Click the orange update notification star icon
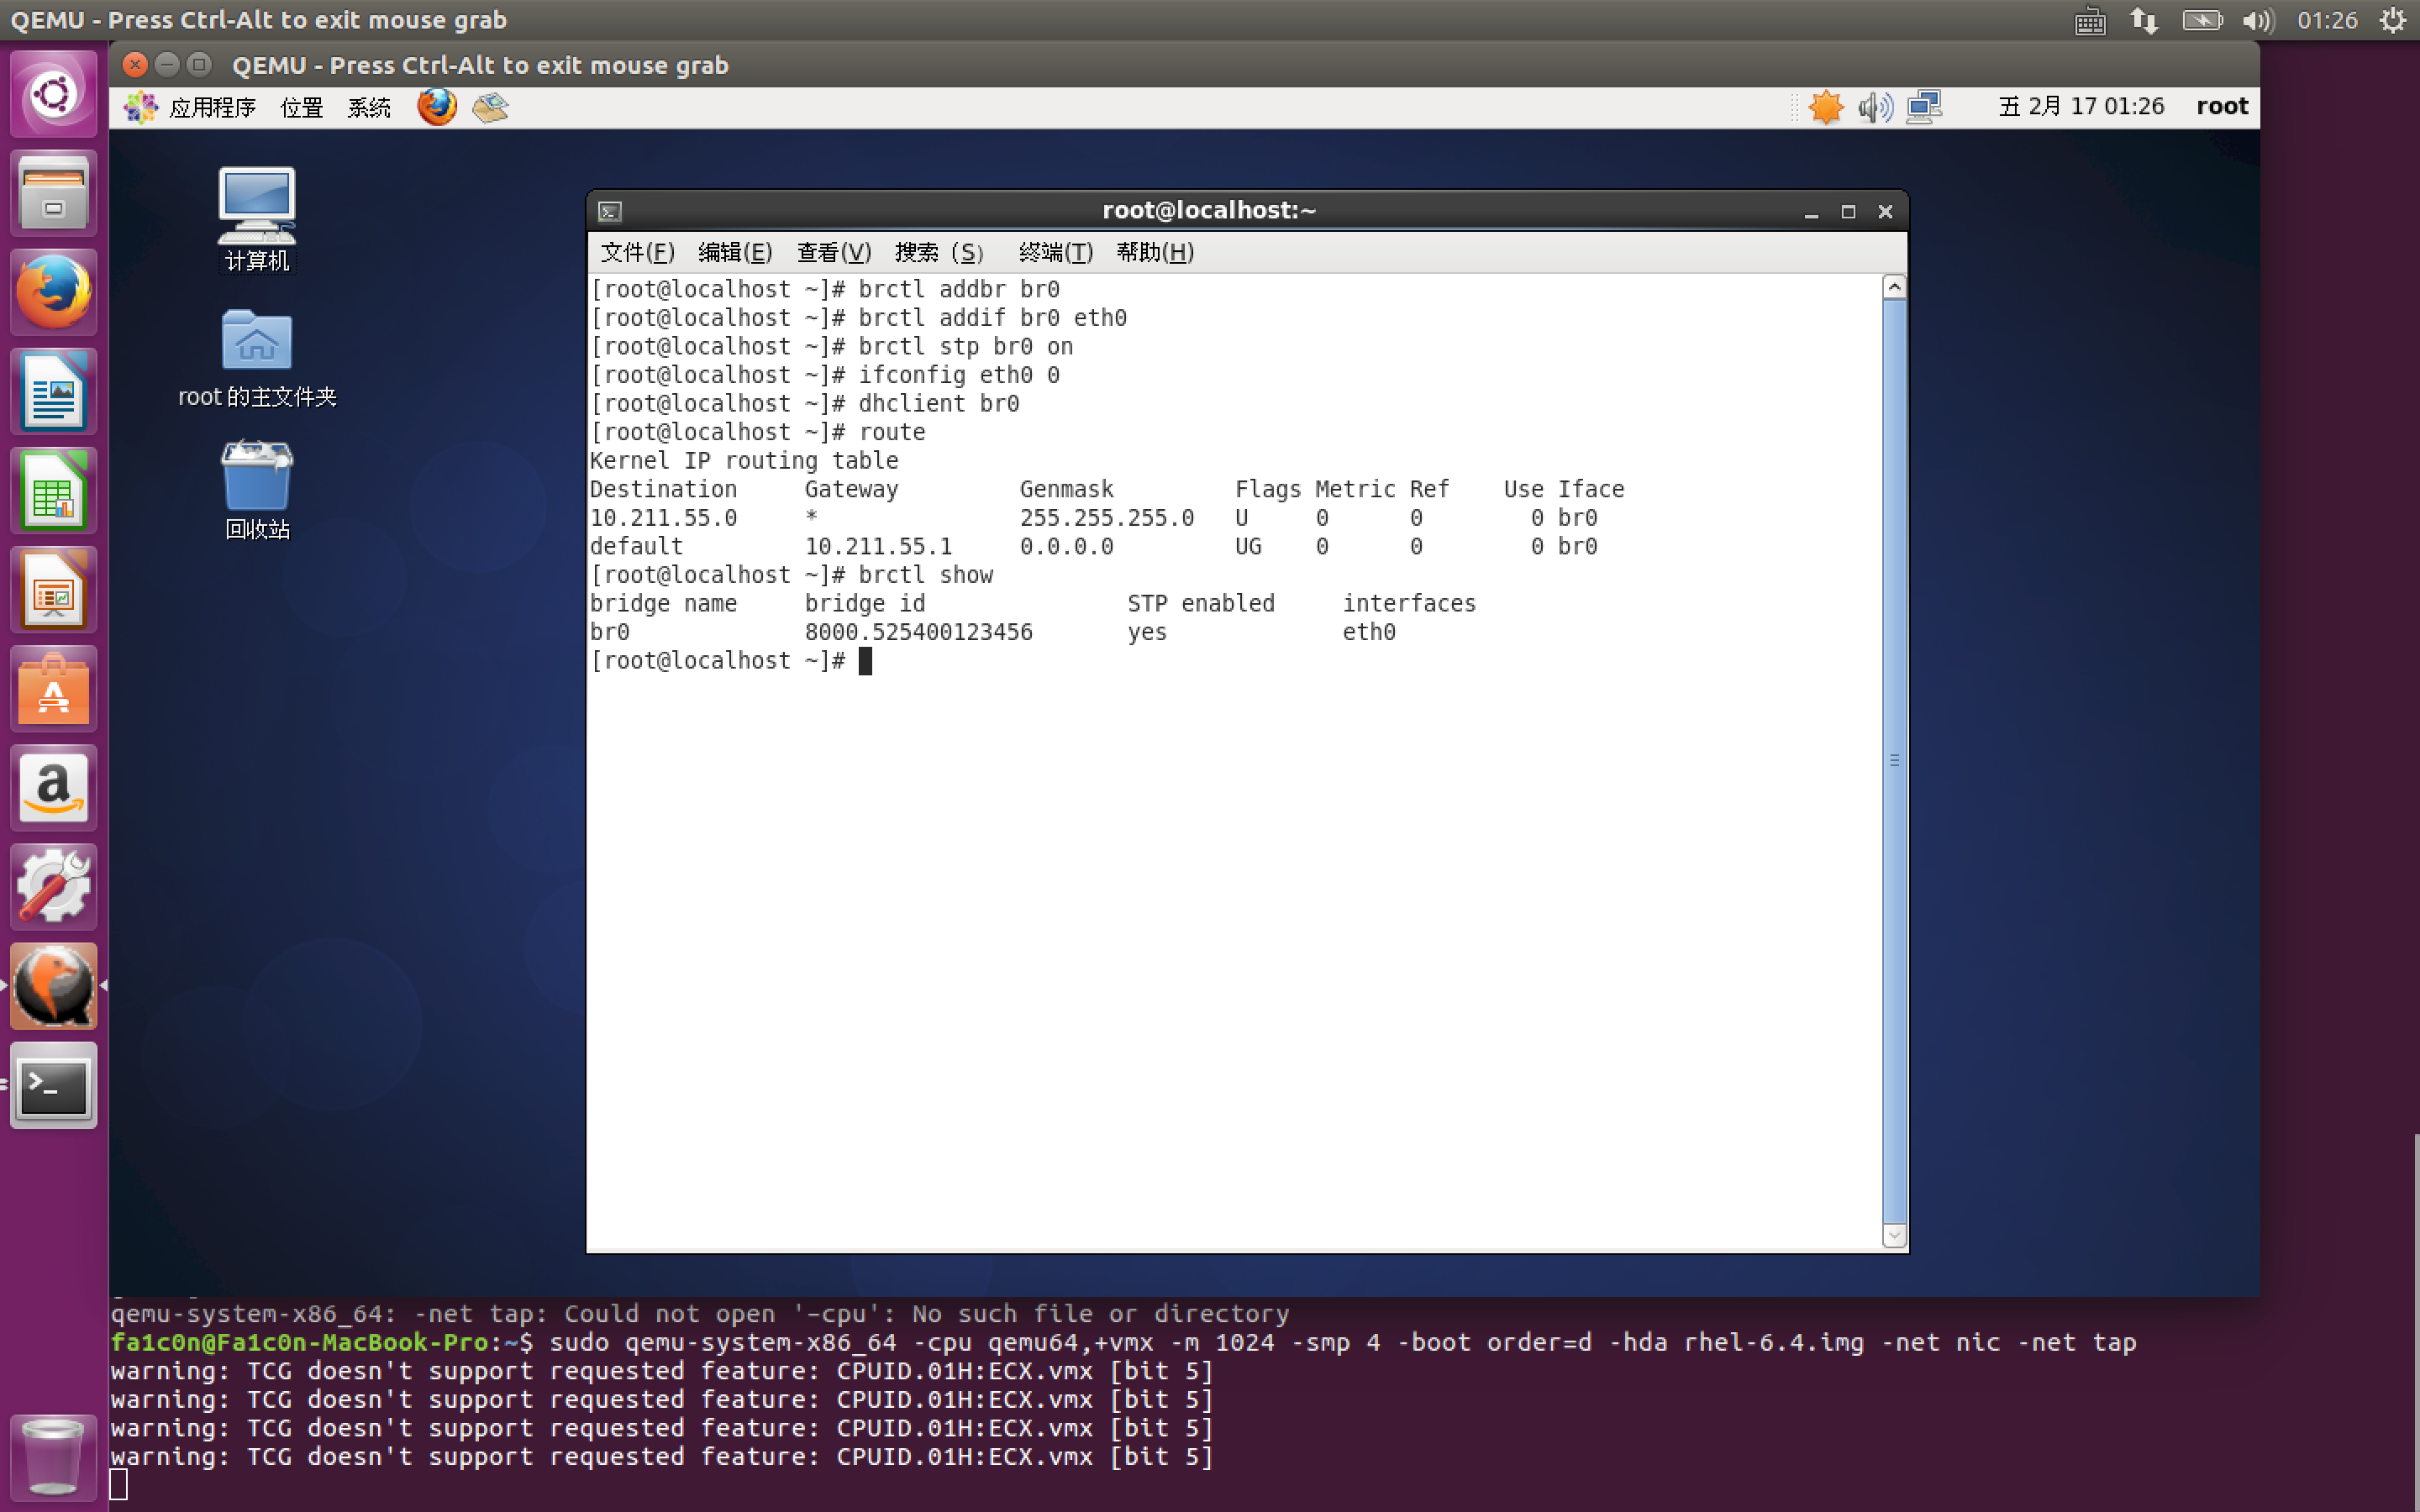This screenshot has width=2420, height=1512. [x=1825, y=106]
